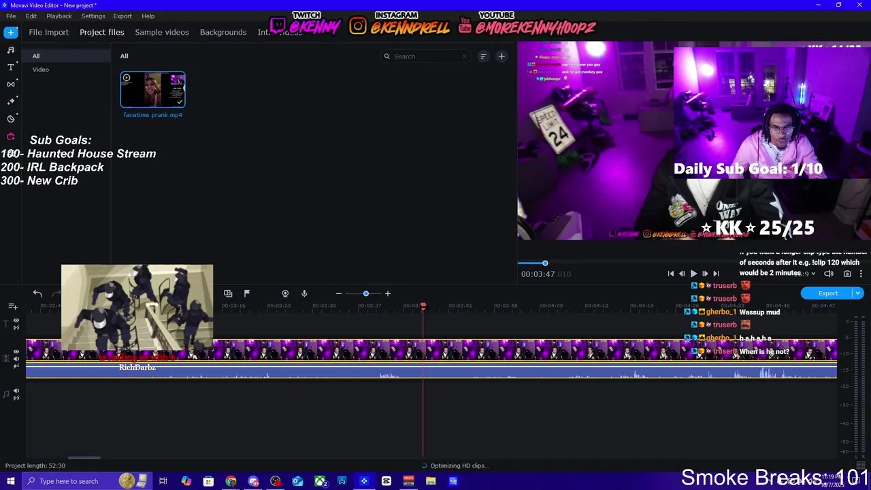871x490 pixels.
Task: Toggle title track visibility eye
Action: [x=16, y=321]
